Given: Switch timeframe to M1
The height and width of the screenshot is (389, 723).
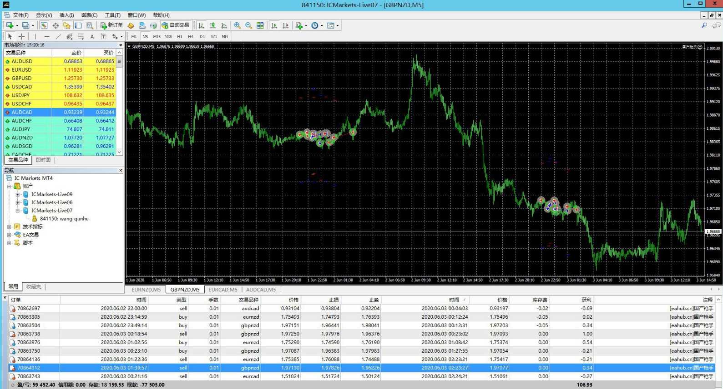Looking at the screenshot, I should tap(134, 36).
